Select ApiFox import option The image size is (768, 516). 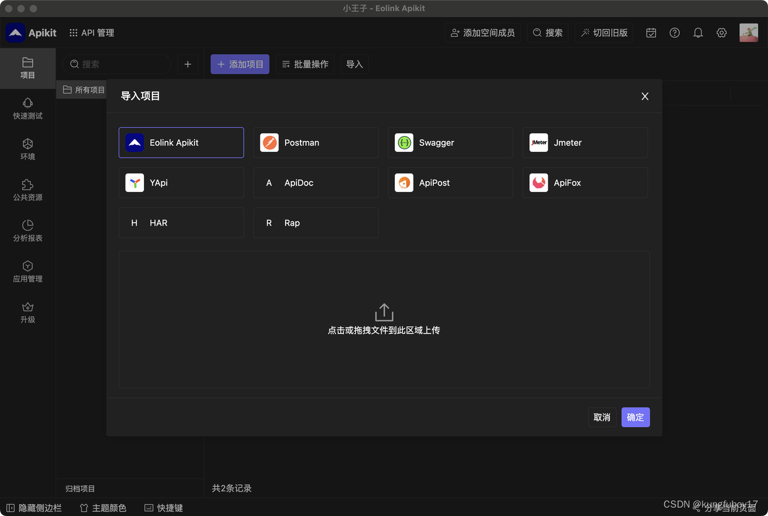(x=585, y=182)
